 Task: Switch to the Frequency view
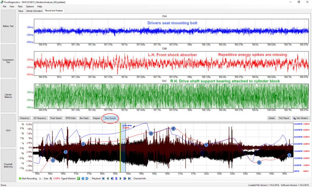(25, 118)
